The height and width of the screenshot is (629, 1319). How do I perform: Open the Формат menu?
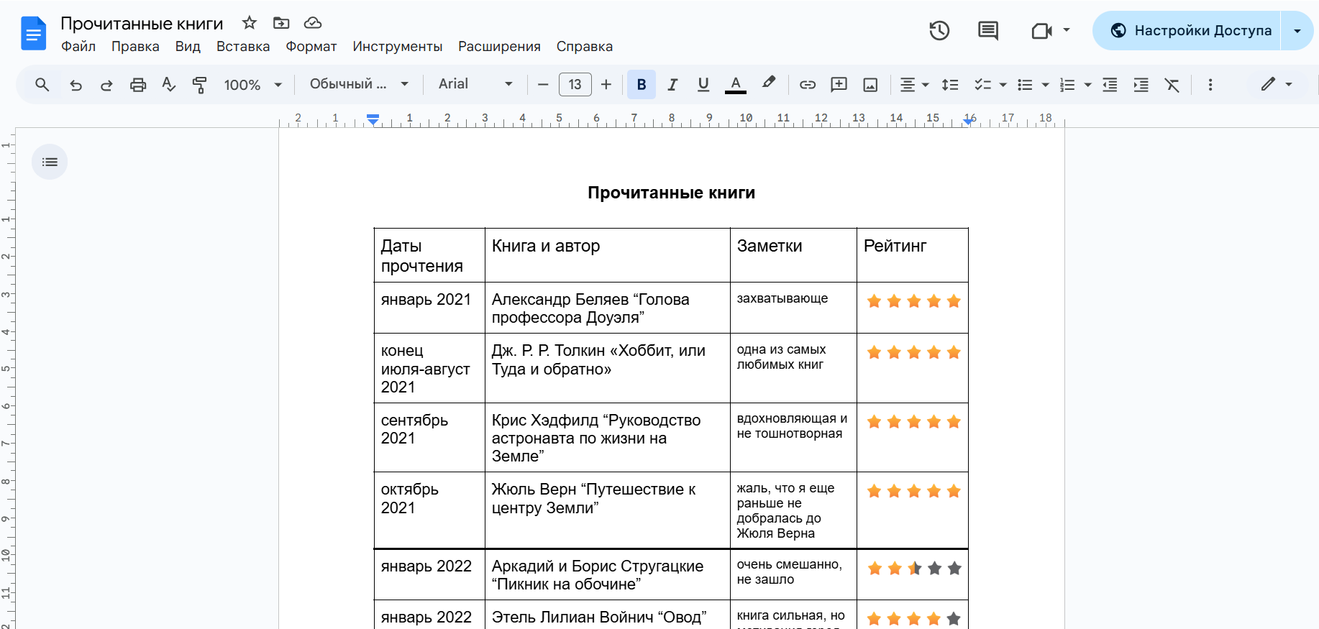[311, 47]
